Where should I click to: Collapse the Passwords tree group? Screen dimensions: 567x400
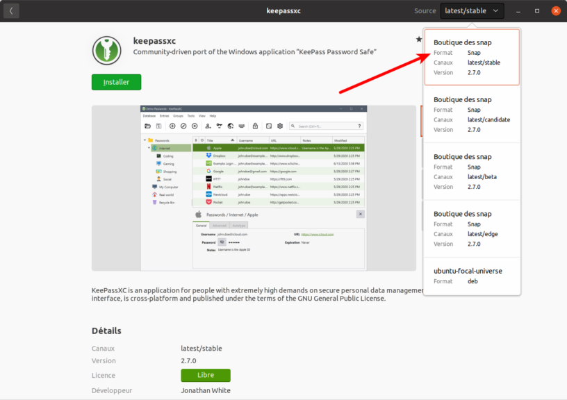[x=145, y=140]
